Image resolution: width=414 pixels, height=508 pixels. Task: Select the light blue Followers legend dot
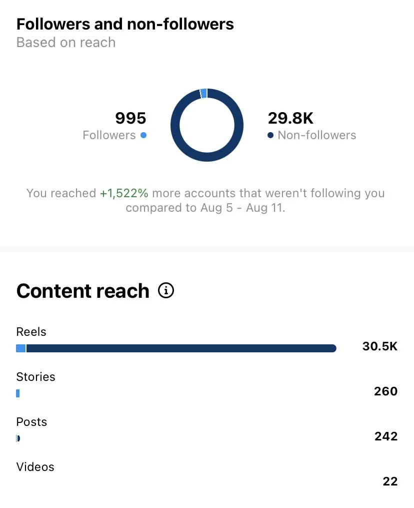pos(143,135)
